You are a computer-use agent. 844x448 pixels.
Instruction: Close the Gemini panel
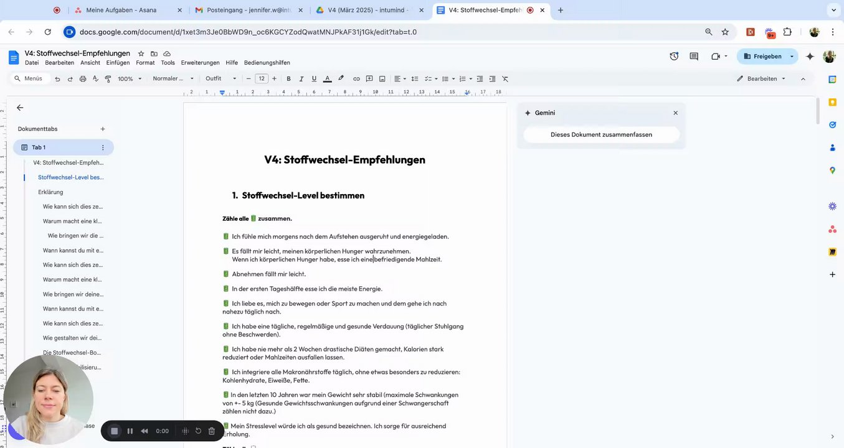[x=675, y=113]
